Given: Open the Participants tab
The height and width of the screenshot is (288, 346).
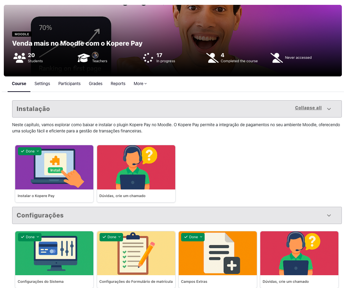Looking at the screenshot, I should (x=69, y=84).
